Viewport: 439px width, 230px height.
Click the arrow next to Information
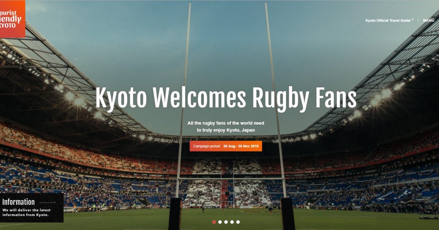pos(47,202)
